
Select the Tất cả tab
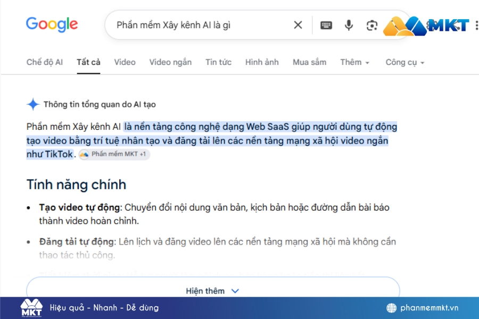[88, 62]
